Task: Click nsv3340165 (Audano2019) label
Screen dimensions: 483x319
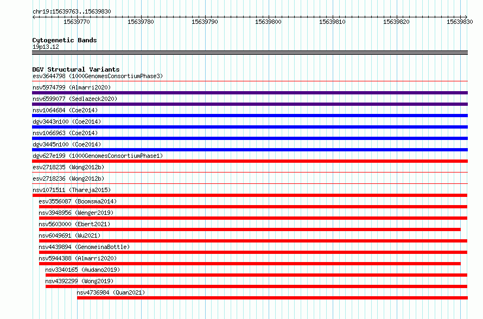Action: 82,270
